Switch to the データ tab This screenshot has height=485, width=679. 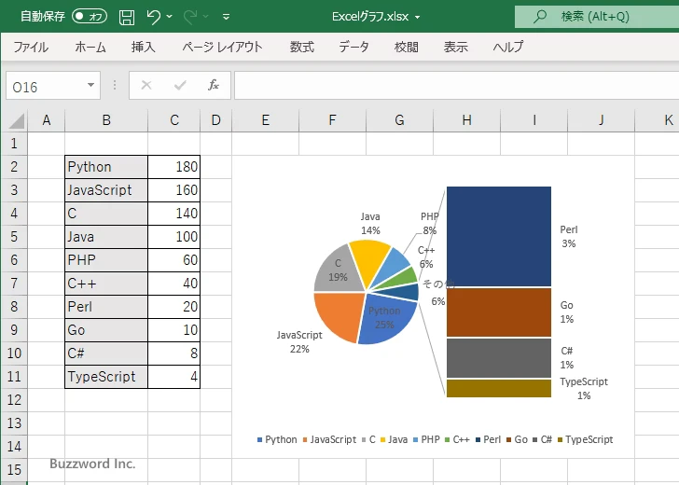click(x=353, y=47)
